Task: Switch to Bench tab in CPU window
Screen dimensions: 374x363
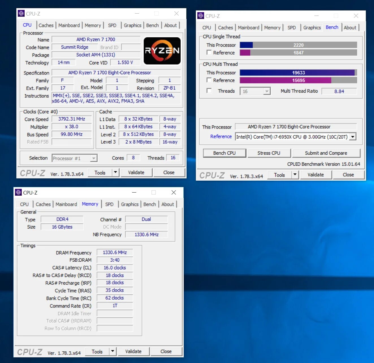Action: 152,25
